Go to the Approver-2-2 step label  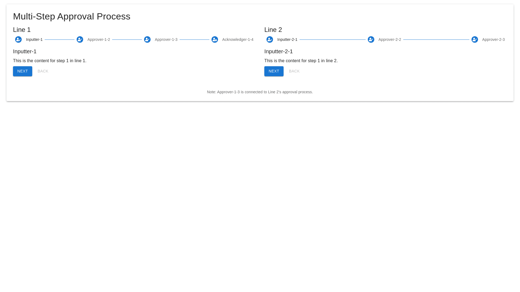(x=389, y=39)
